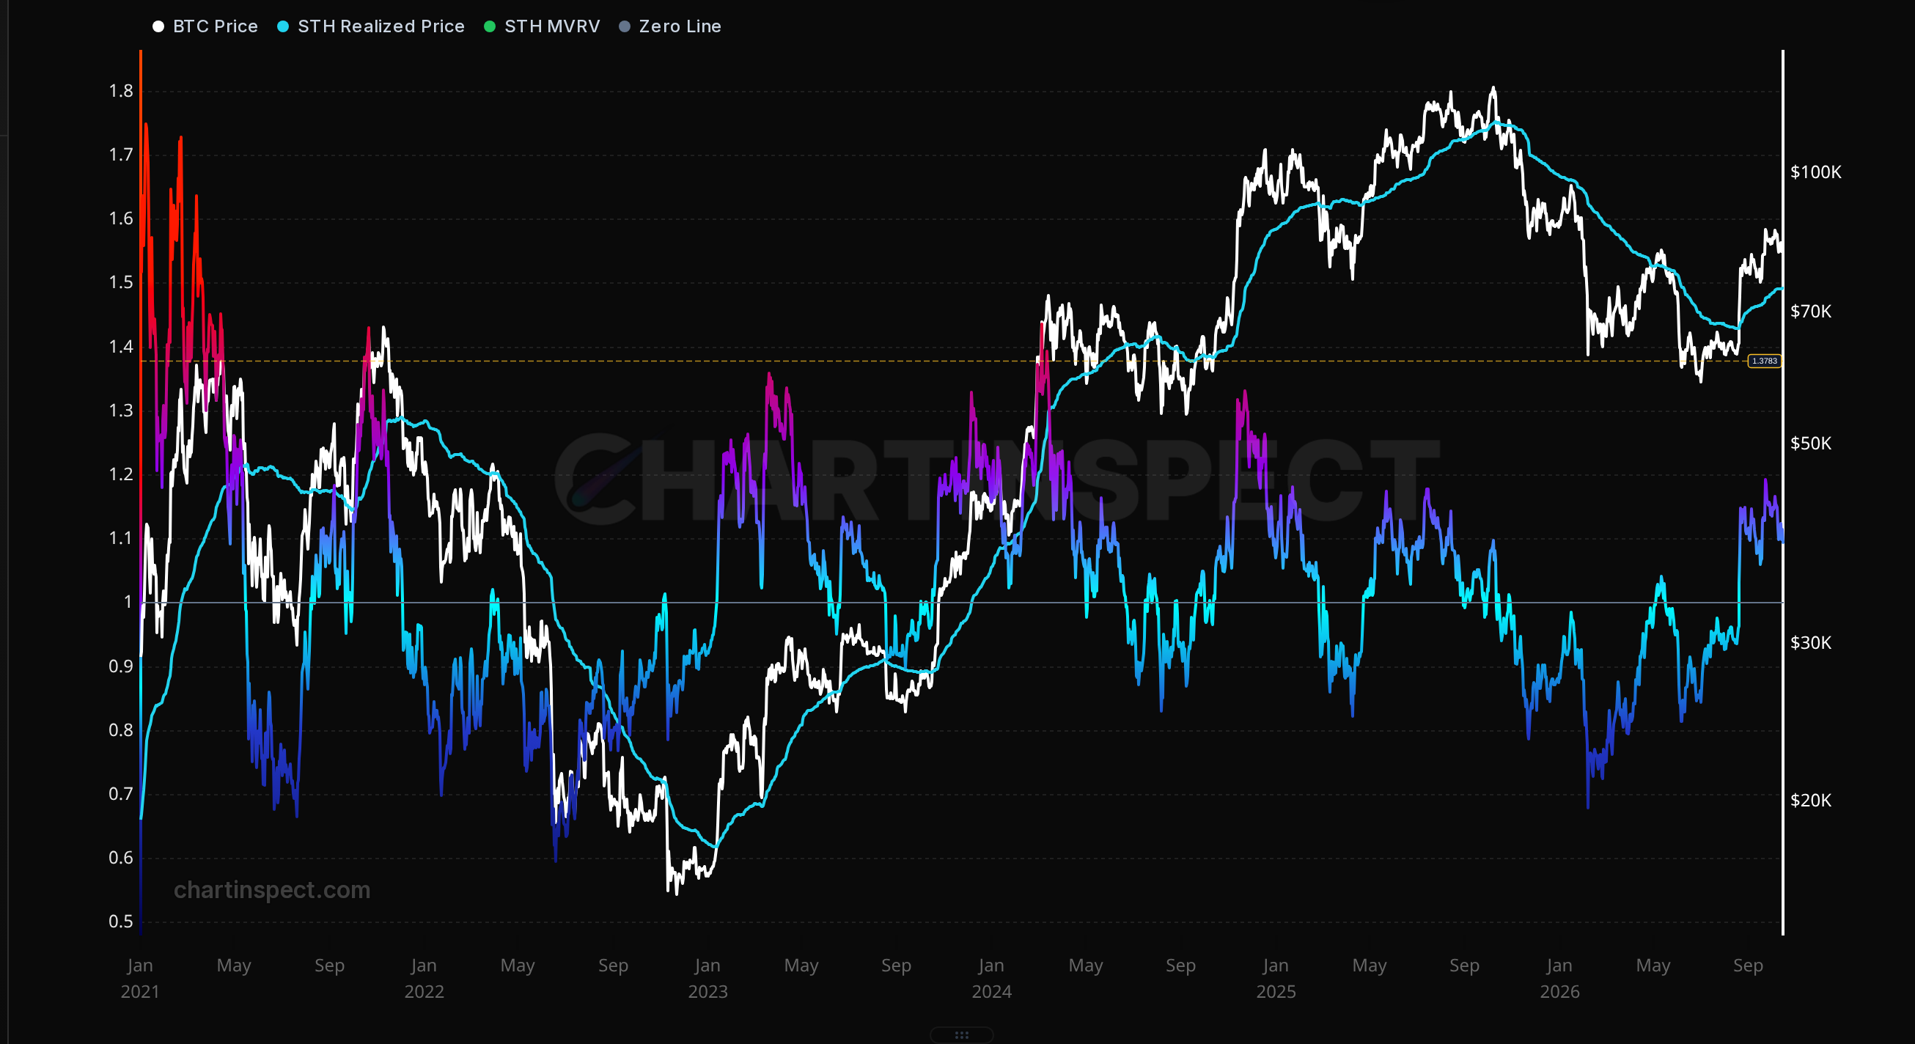
Task: Click the $20K right axis label
Action: point(1810,801)
